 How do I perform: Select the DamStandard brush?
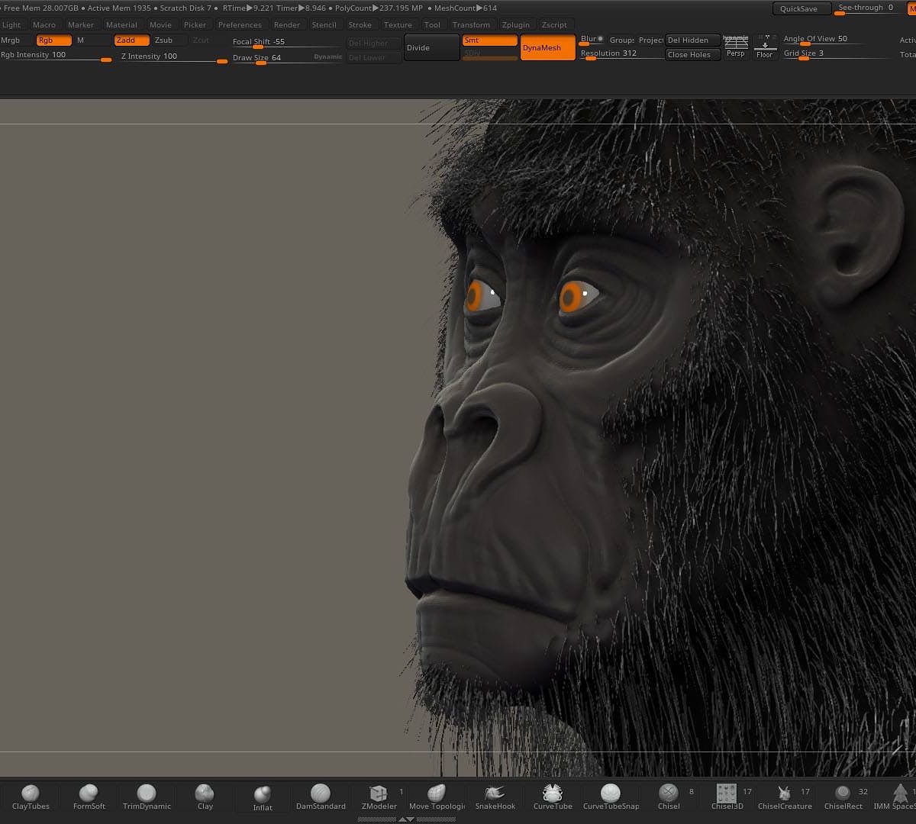(321, 797)
